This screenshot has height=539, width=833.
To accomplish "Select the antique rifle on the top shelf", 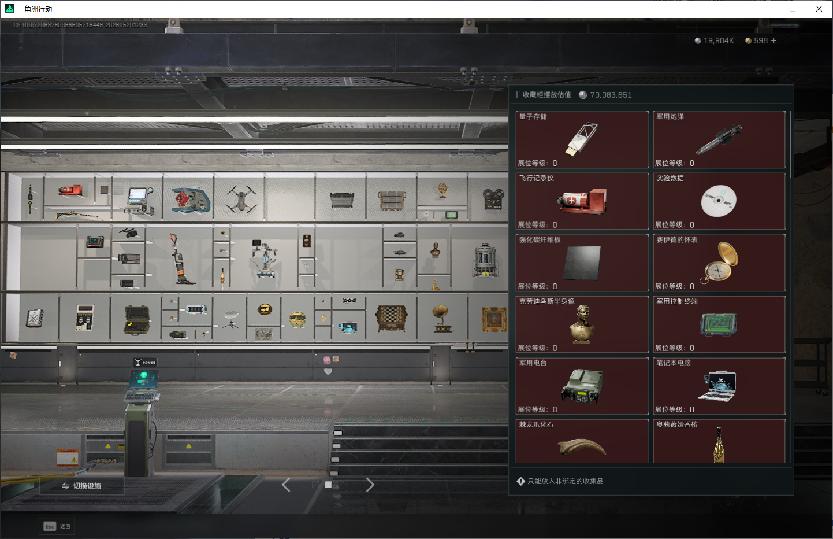I will (x=77, y=215).
